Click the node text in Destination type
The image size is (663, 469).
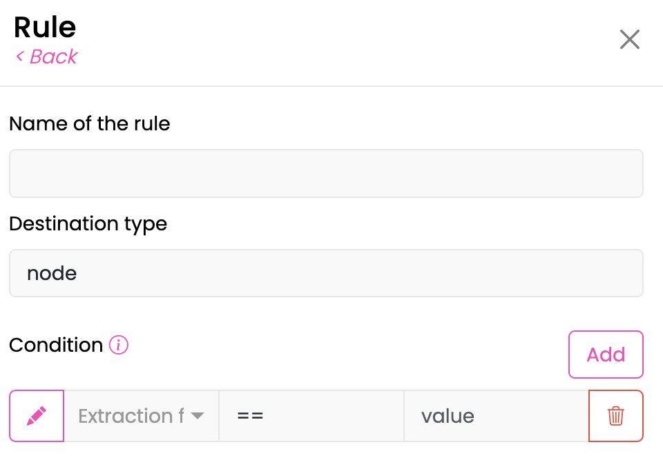pyautogui.click(x=52, y=274)
